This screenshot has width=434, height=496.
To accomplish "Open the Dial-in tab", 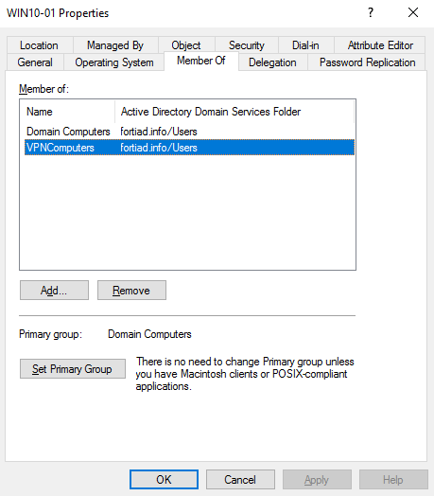I will point(305,45).
